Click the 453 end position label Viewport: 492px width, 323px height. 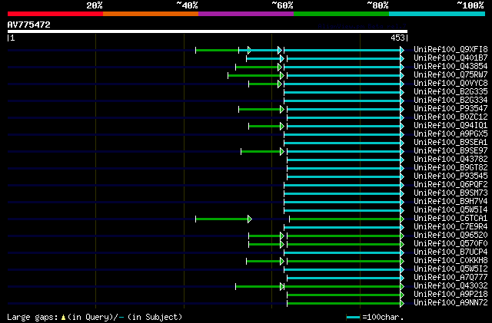tap(397, 38)
